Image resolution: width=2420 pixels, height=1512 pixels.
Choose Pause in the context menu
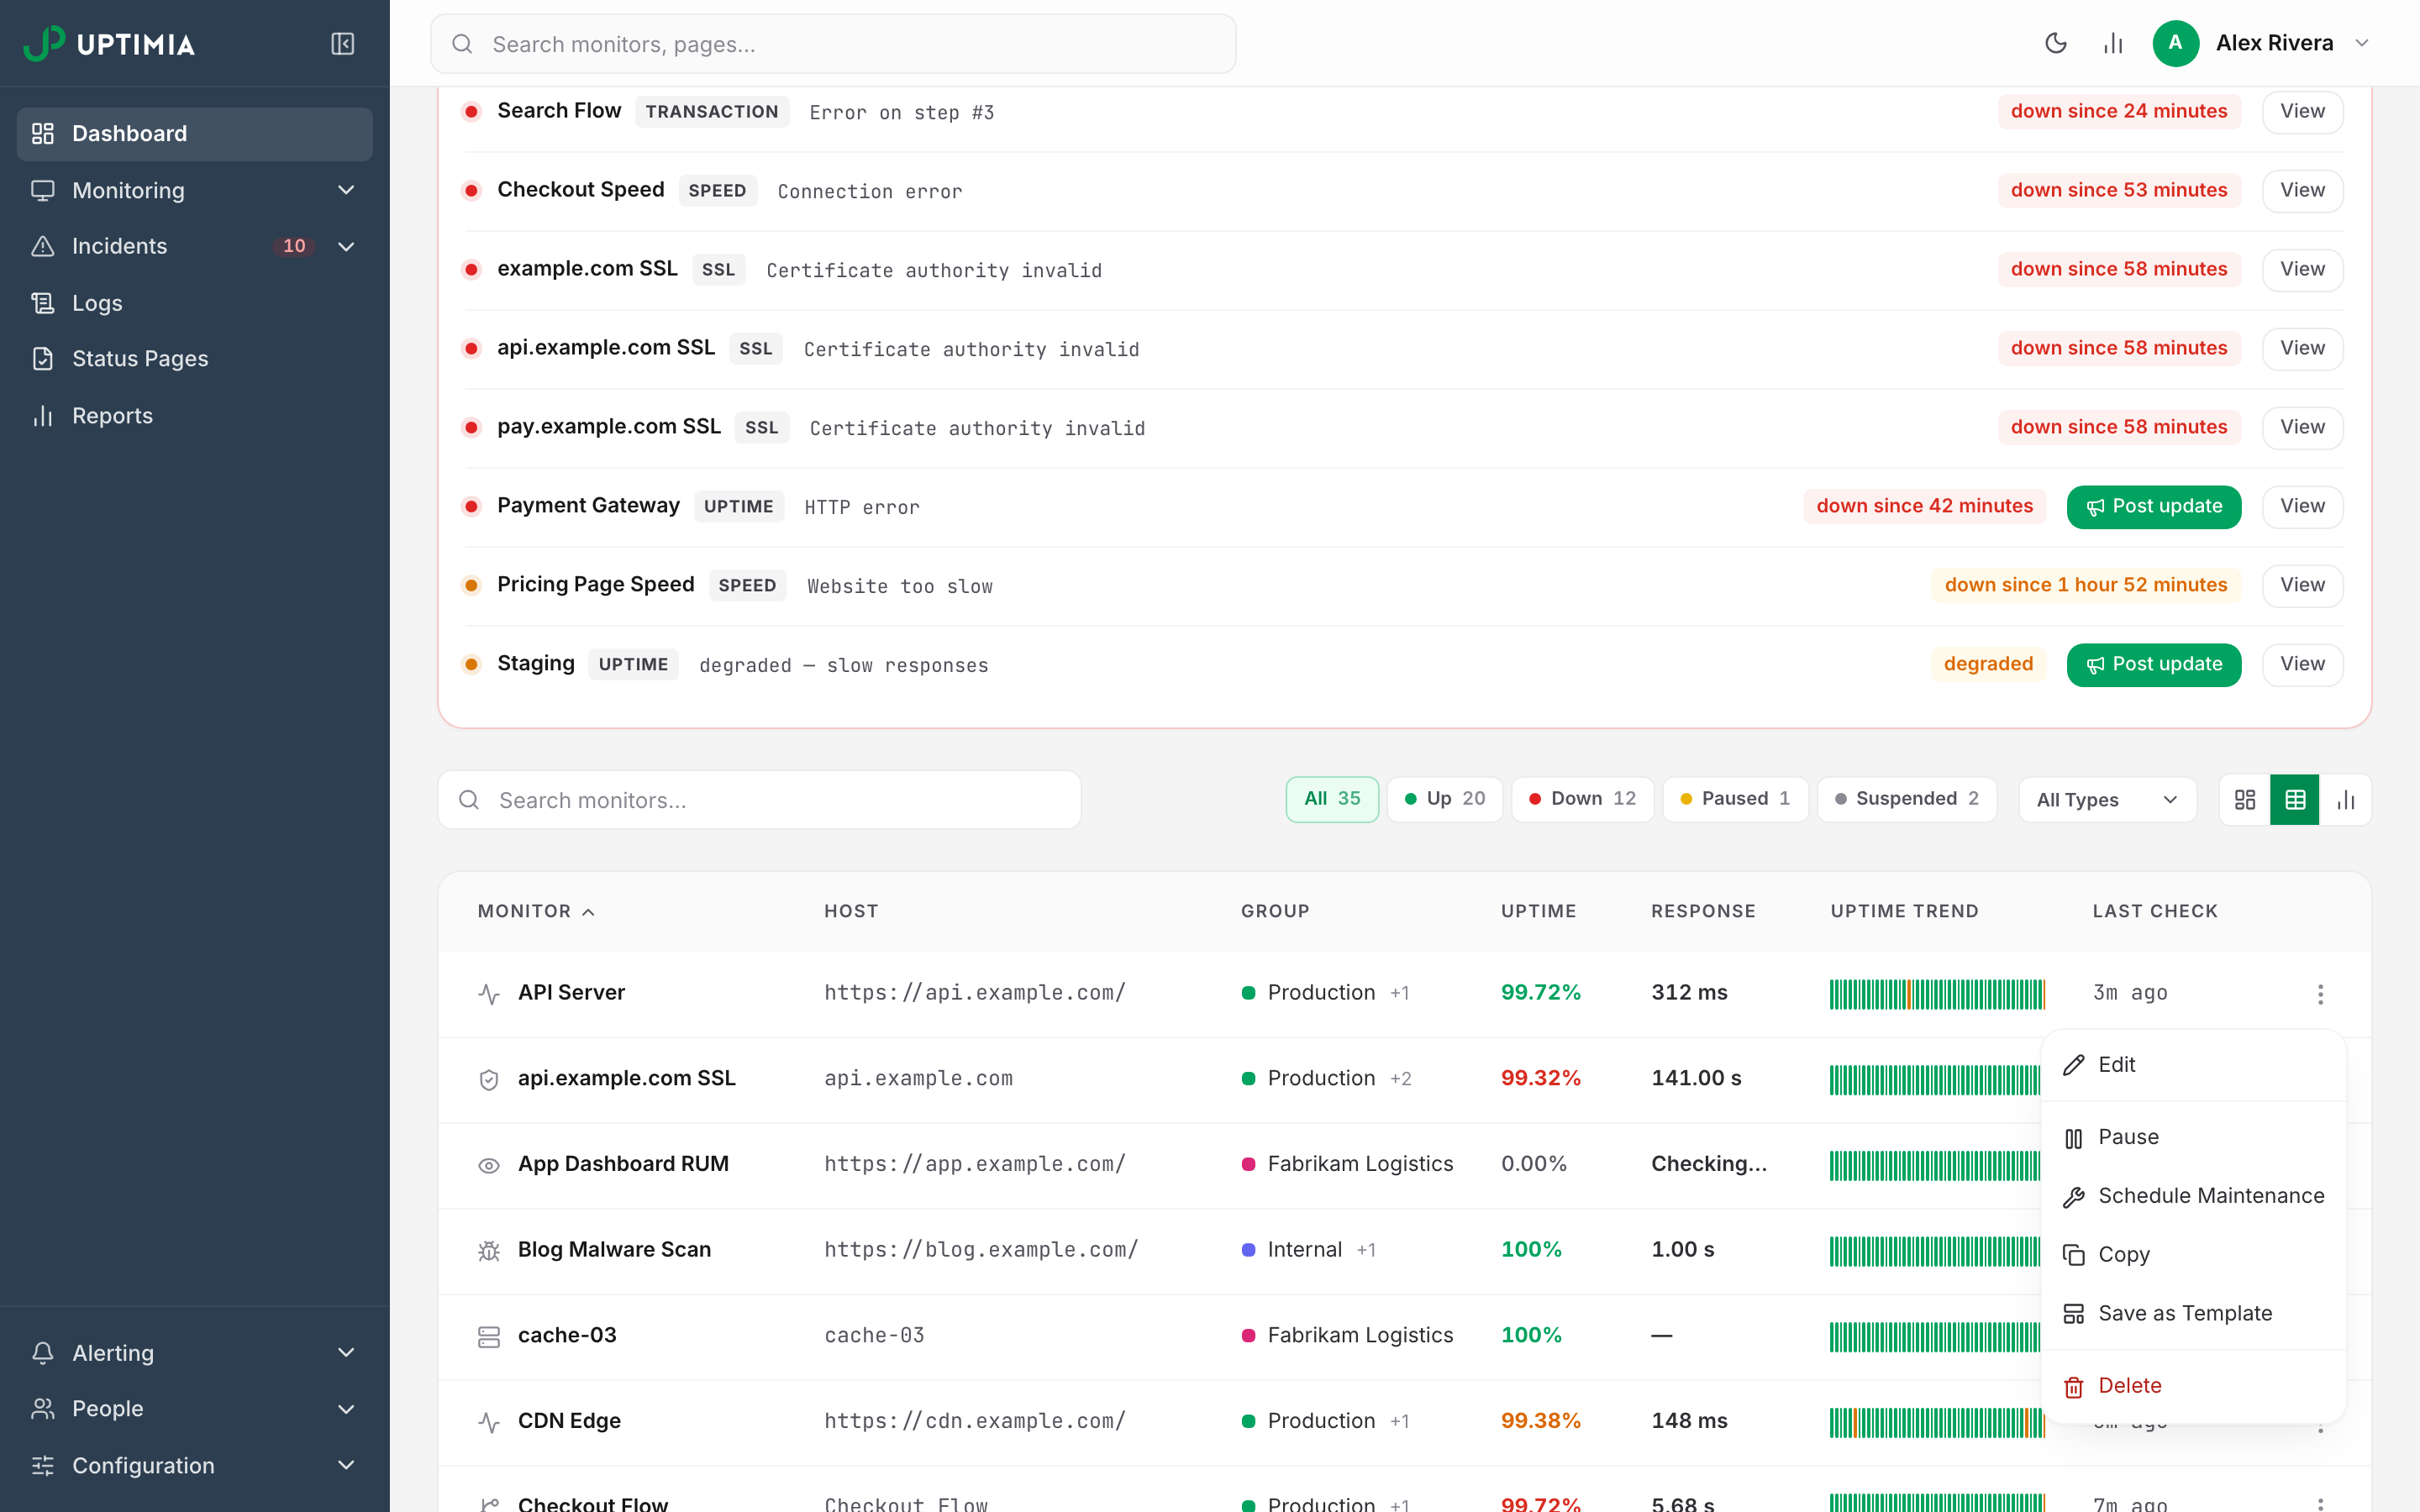[2193, 1138]
